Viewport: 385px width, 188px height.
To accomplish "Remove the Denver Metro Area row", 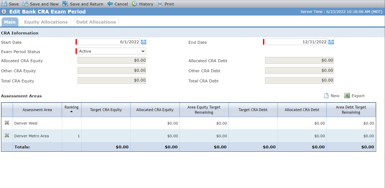I will [x=7, y=135].
